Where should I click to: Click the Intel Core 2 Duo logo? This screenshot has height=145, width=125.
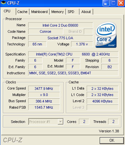pos(106,35)
